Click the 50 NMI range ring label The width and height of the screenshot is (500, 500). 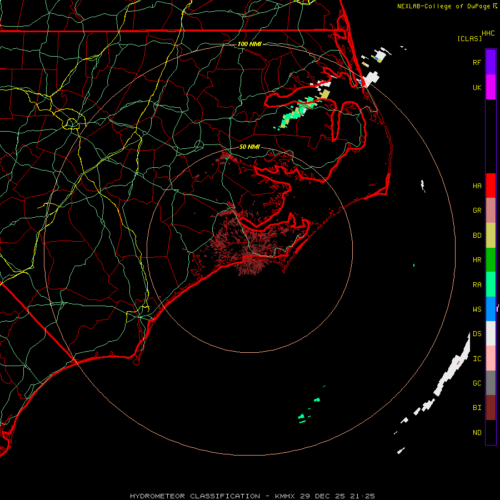pos(249,147)
